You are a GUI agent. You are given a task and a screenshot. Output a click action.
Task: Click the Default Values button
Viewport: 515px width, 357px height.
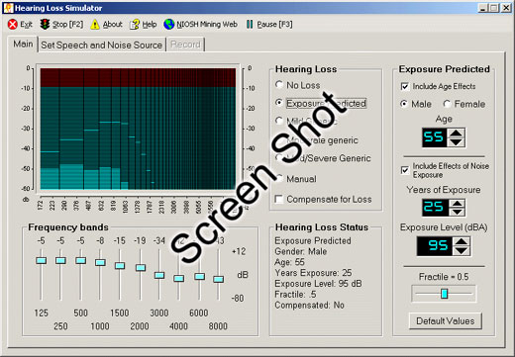tap(446, 320)
